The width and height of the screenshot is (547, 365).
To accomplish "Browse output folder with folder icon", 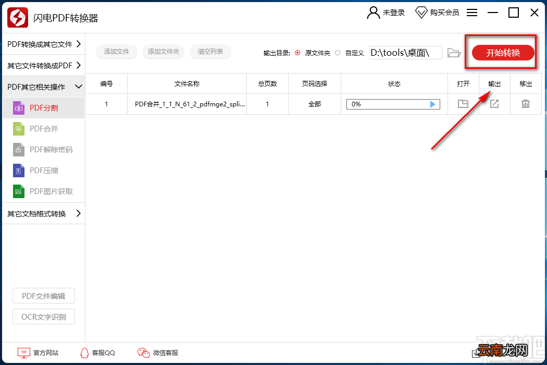I will tap(454, 53).
